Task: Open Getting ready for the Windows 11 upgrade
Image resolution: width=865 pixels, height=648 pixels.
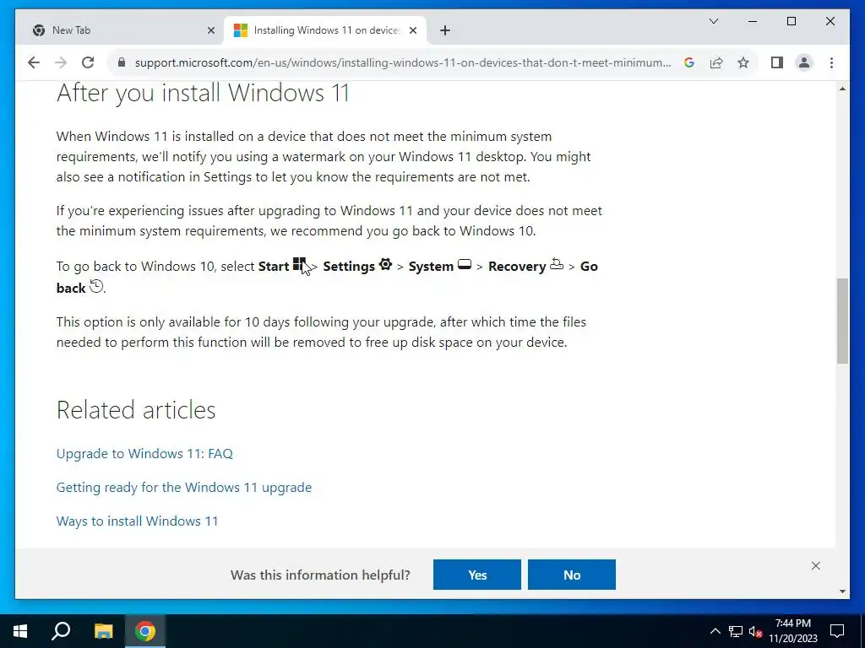Action: 183,488
